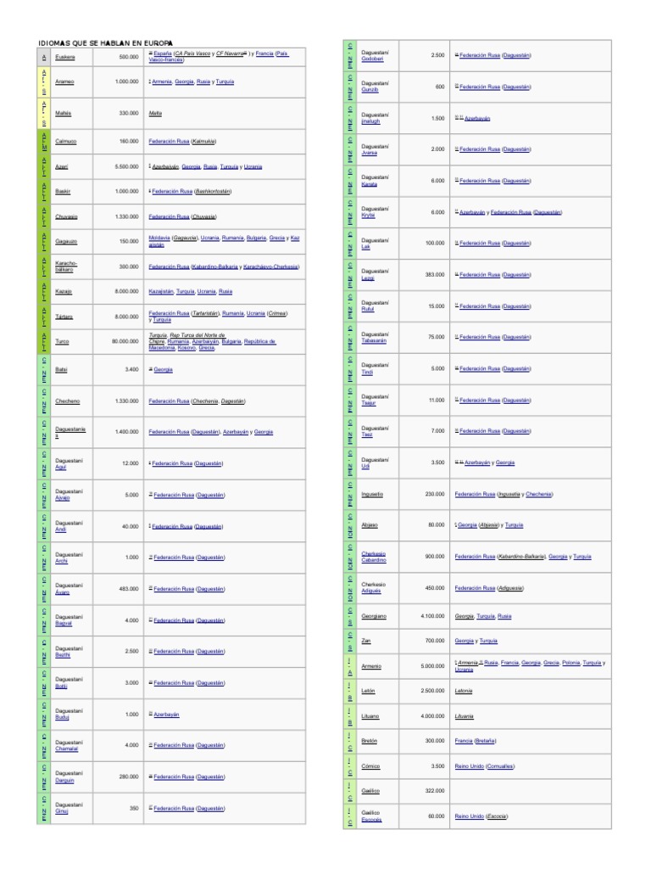Screen dimensions: 651x869
Task: Open the Zan language link
Action: click(366, 642)
